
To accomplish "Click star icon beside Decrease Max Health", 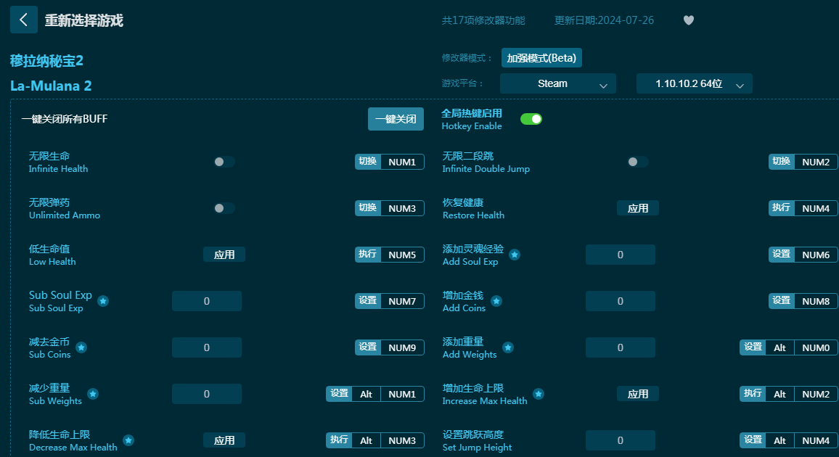I will (128, 440).
